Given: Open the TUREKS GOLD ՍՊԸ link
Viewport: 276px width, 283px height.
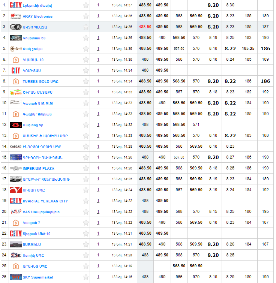Looking at the screenshot, I should point(40,81).
